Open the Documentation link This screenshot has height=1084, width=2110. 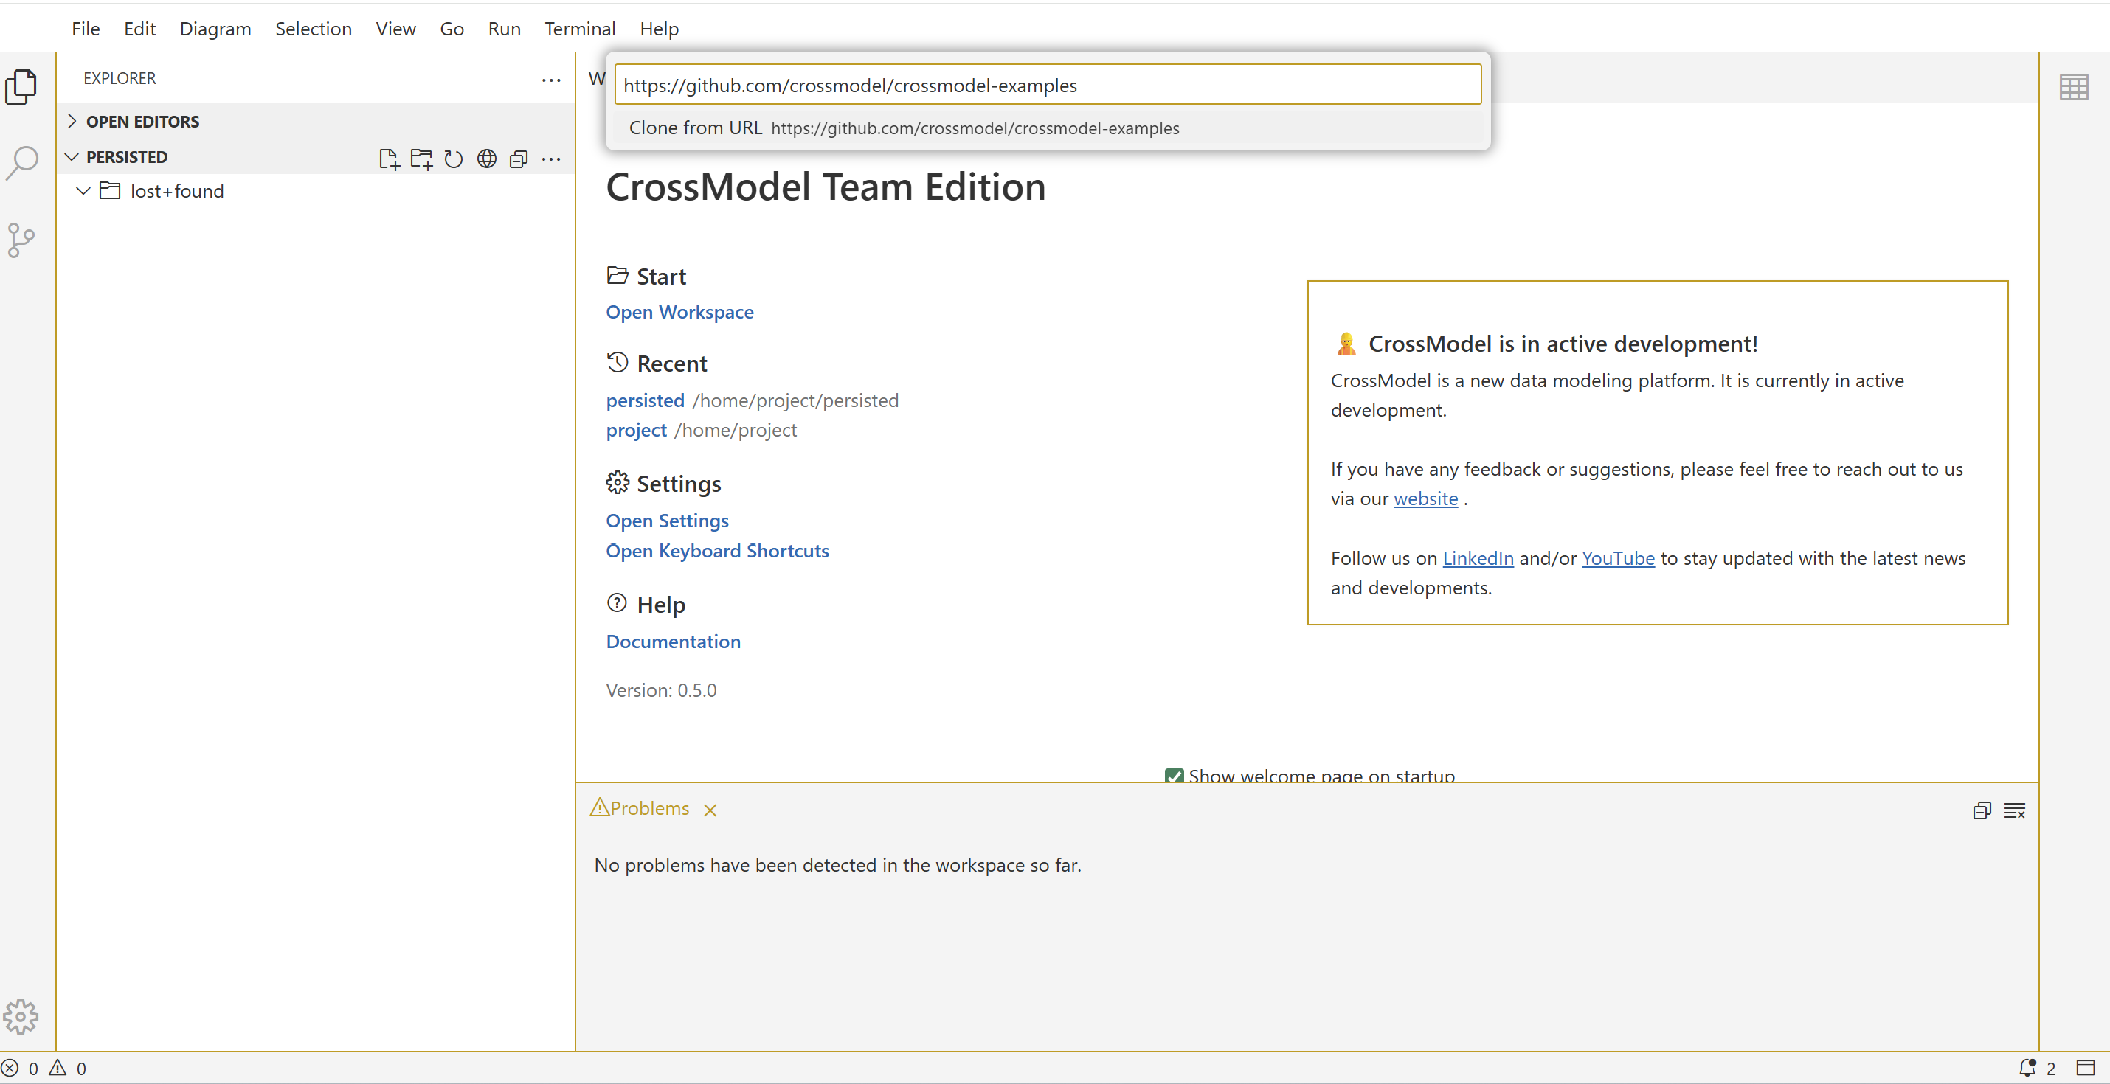673,641
